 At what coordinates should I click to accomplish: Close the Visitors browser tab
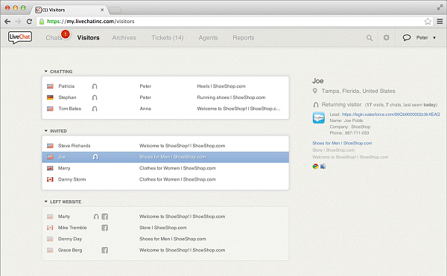point(102,10)
